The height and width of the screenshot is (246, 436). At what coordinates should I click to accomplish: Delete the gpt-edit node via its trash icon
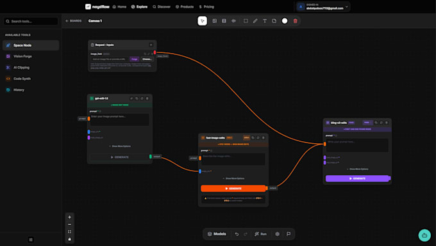pyautogui.click(x=147, y=98)
